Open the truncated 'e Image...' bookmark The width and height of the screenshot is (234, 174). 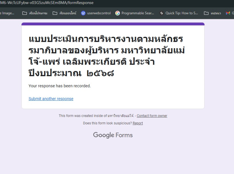pos(7,13)
